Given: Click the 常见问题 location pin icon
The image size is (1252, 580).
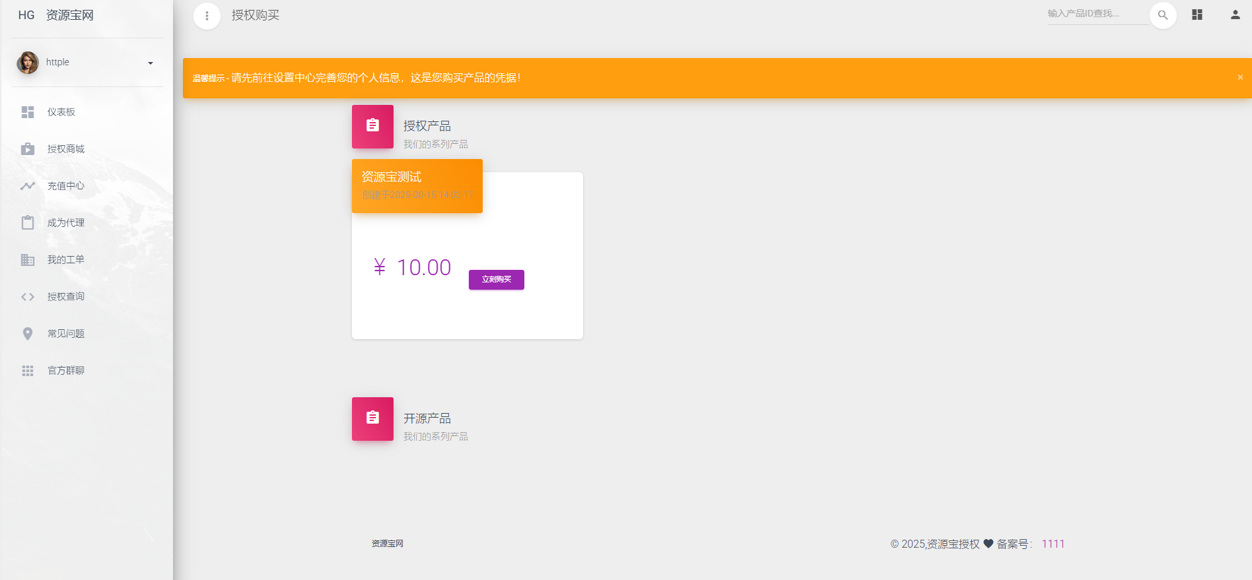Looking at the screenshot, I should click(x=28, y=334).
